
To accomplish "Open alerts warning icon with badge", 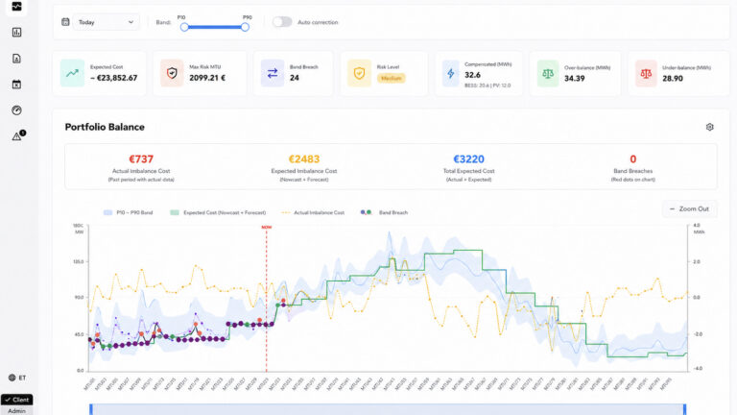I will click(18, 136).
